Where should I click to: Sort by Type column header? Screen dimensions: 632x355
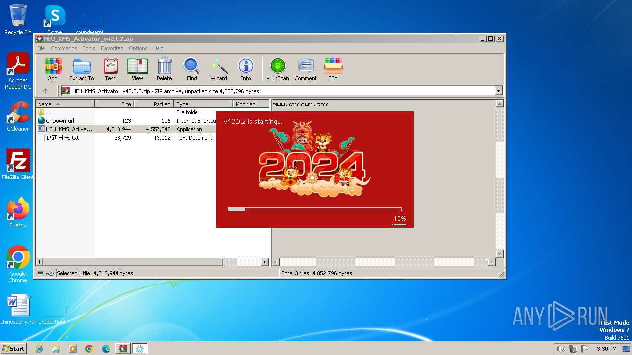pyautogui.click(x=203, y=104)
